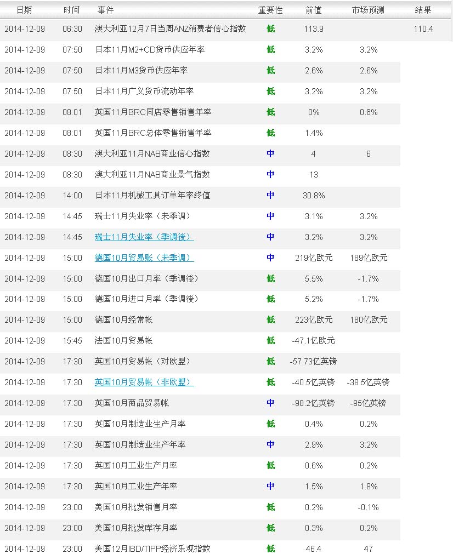
Task: Click previous value -47.1亿欧元
Action: point(314,340)
